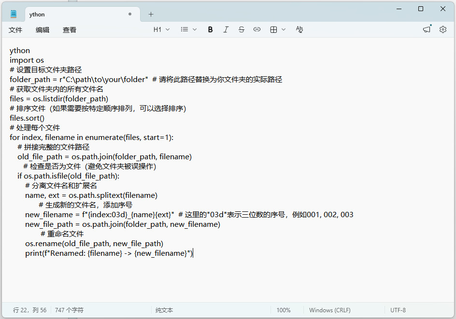Click the '# 设置目标文件夹路径' comment
The image size is (456, 319).
pyautogui.click(x=46, y=69)
